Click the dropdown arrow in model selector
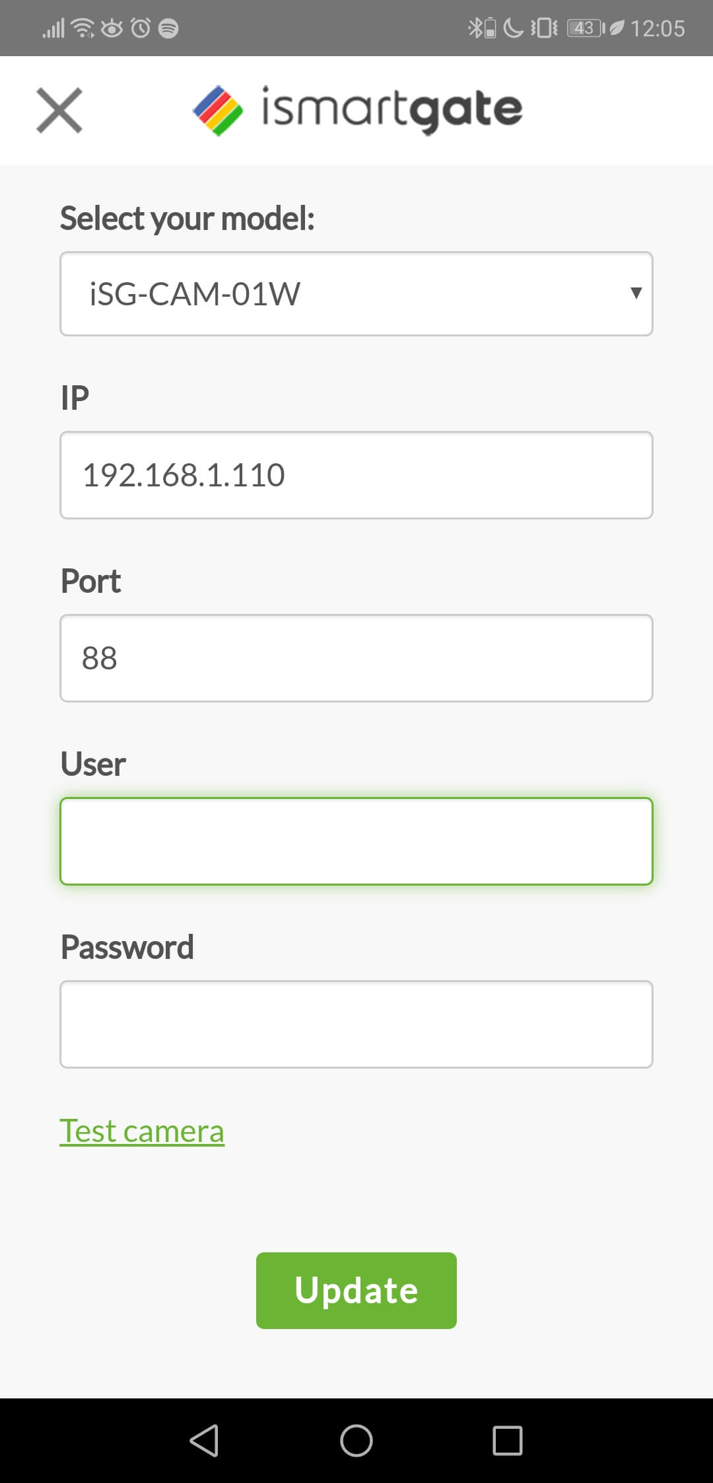The height and width of the screenshot is (1483, 713). tap(636, 293)
